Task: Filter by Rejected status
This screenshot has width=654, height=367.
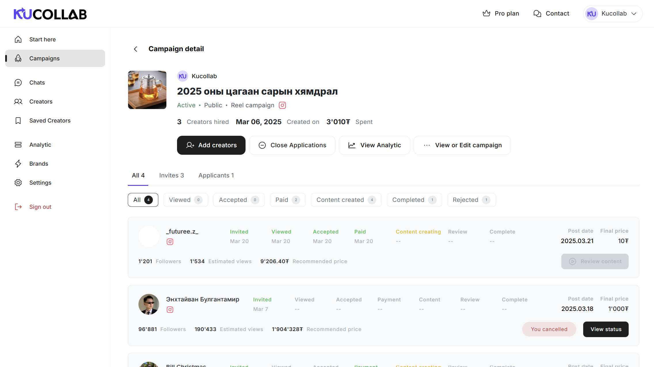Action: click(x=472, y=200)
